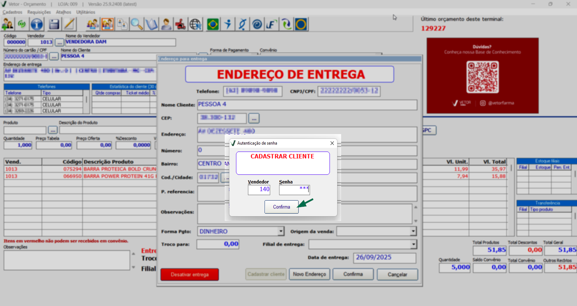The image size is (577, 306).
Task: Click the Desativar entrega button
Action: click(x=190, y=274)
